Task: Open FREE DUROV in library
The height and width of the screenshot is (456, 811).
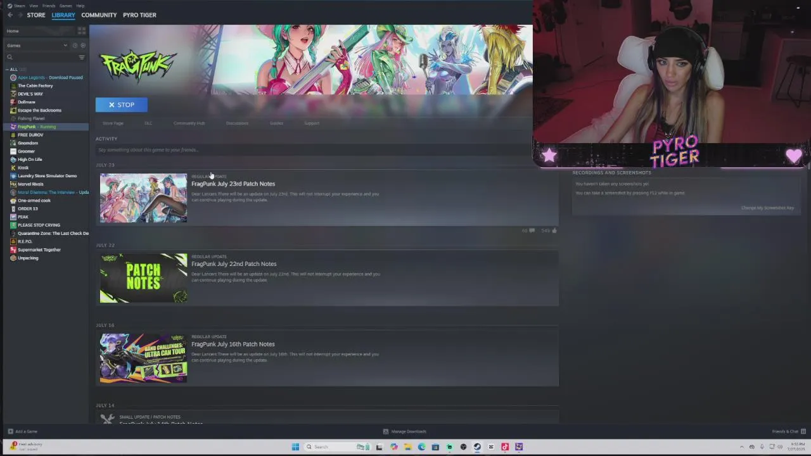Action: tap(30, 135)
